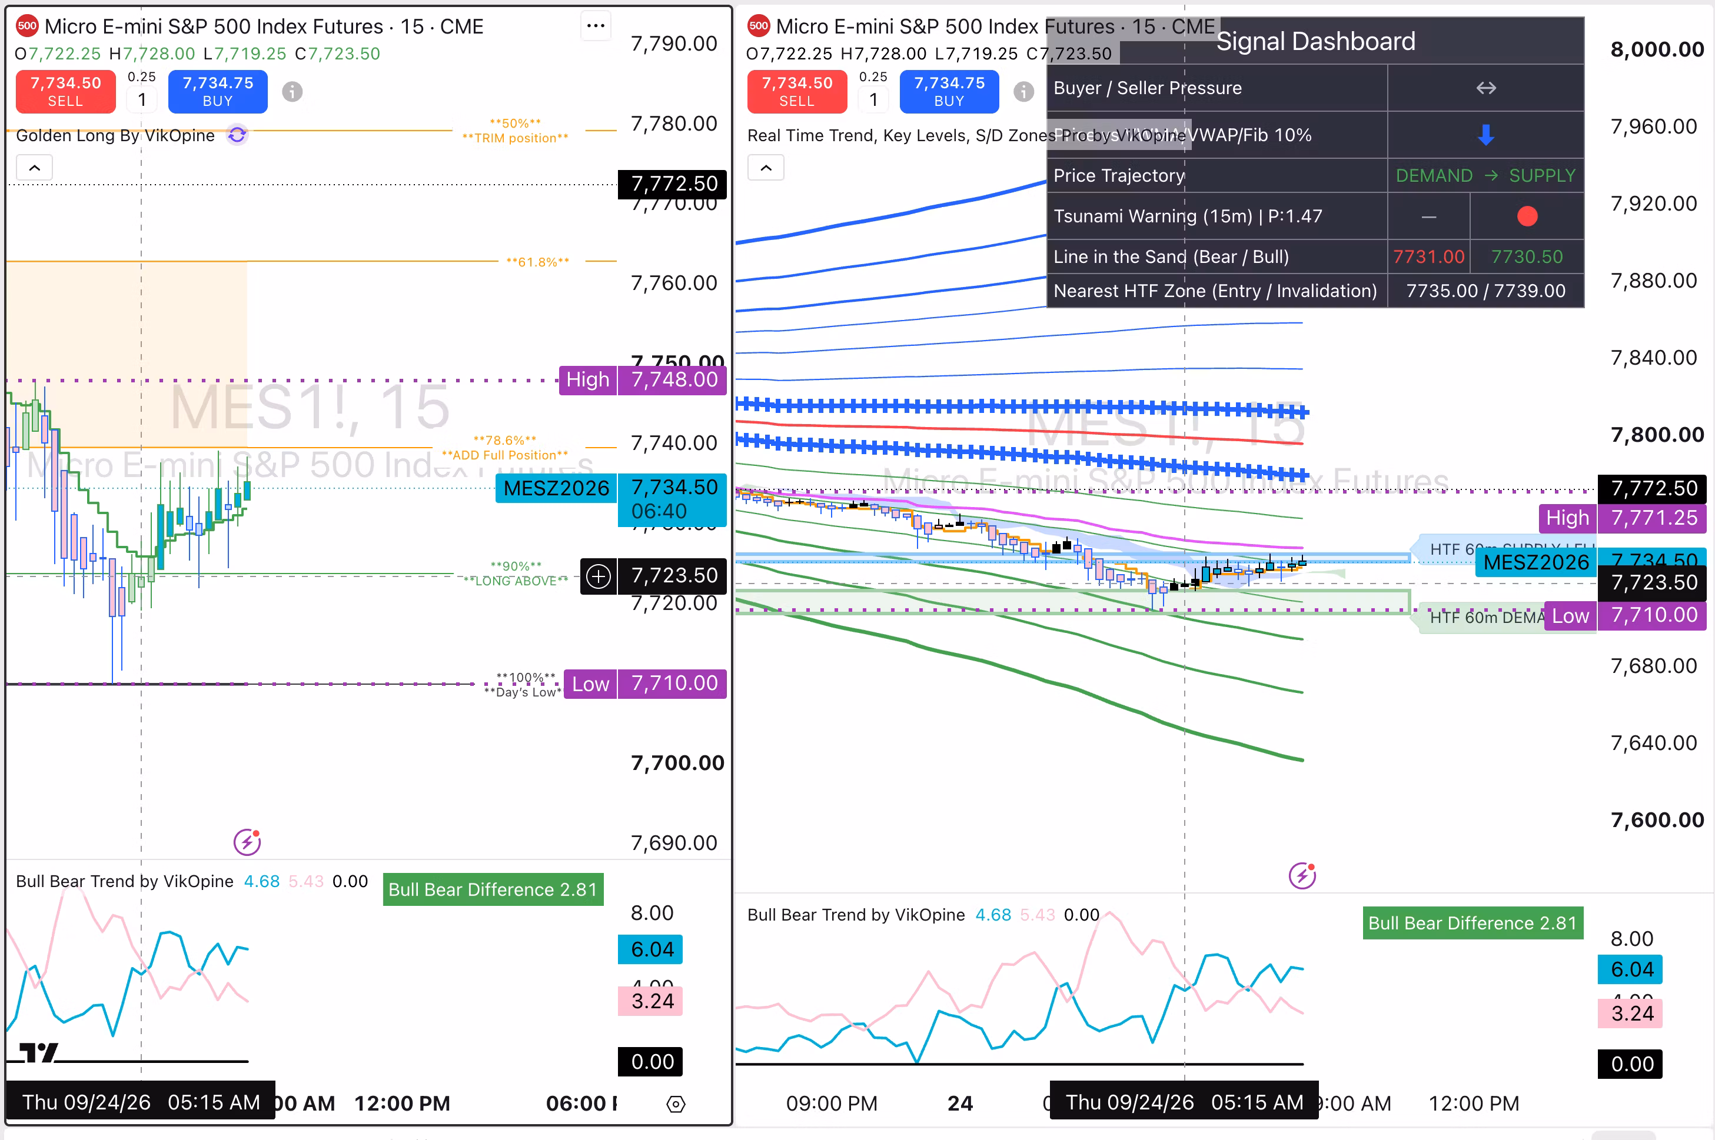
Task: Click Bull Bear Difference 2.81 label on left
Action: coord(493,889)
